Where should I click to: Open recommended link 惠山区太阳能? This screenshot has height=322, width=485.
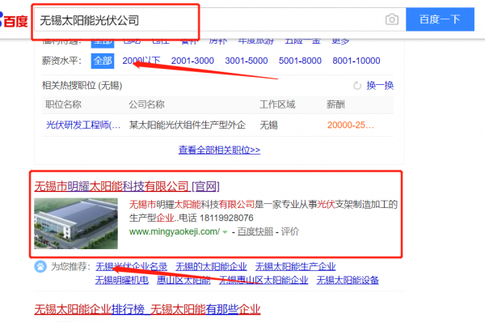tap(183, 280)
